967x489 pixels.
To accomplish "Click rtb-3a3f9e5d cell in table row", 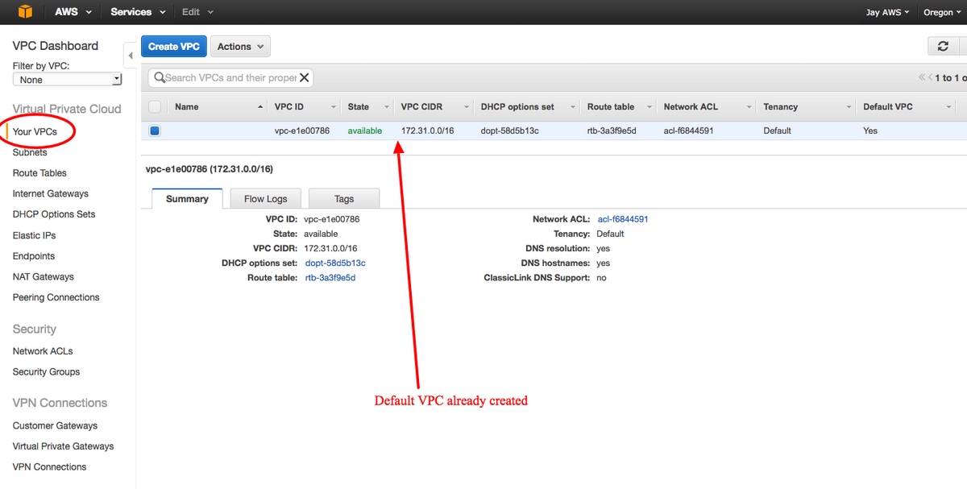I will coord(612,131).
